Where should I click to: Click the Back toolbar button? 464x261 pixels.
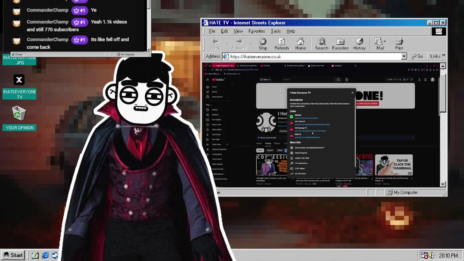point(215,44)
